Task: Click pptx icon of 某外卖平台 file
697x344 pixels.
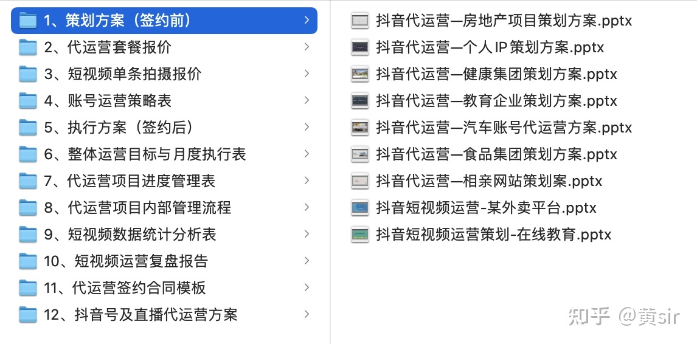Action: click(360, 208)
